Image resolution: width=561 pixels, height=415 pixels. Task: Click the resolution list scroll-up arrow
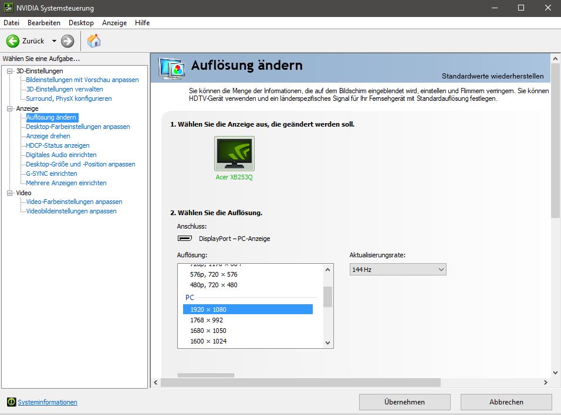coord(327,270)
